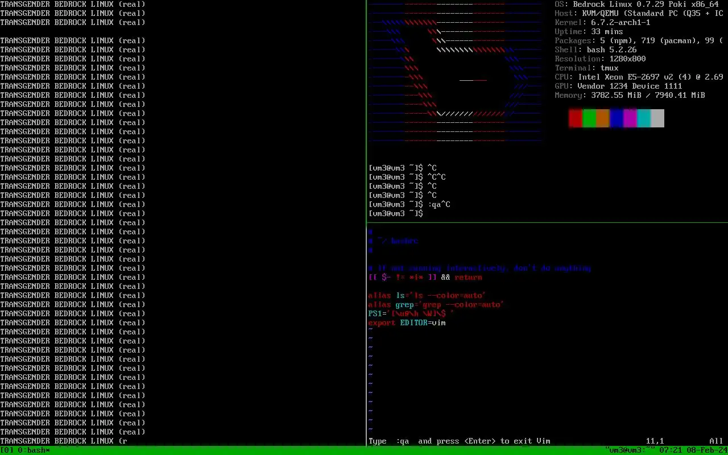Screen dimensions: 728x455
Task: Click the tmux session indicator '[0]'
Action: click(7, 450)
